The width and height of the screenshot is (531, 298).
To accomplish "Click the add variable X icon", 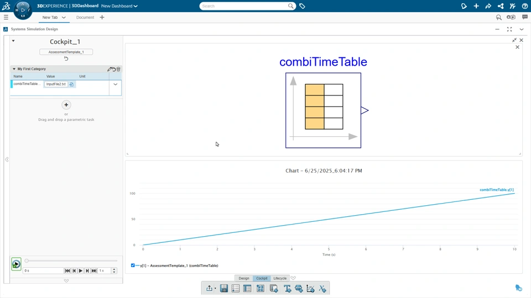I will pyautogui.click(x=322, y=288).
